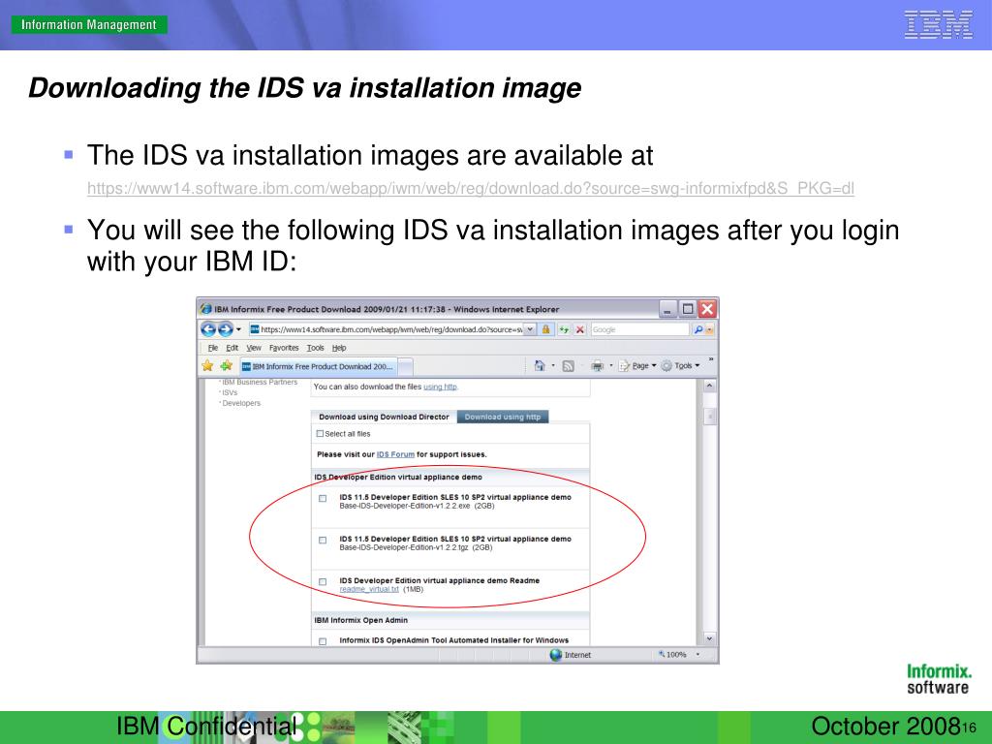This screenshot has width=992, height=744.
Task: Open the Page command bar menu
Action: pyautogui.click(x=637, y=365)
